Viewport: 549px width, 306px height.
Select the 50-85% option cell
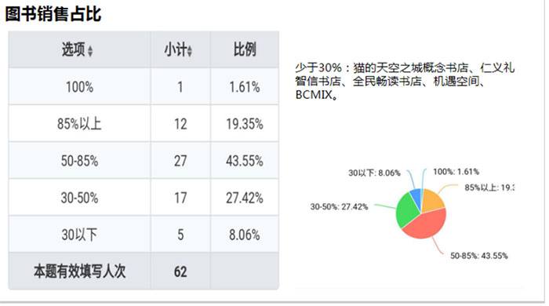[79, 161]
